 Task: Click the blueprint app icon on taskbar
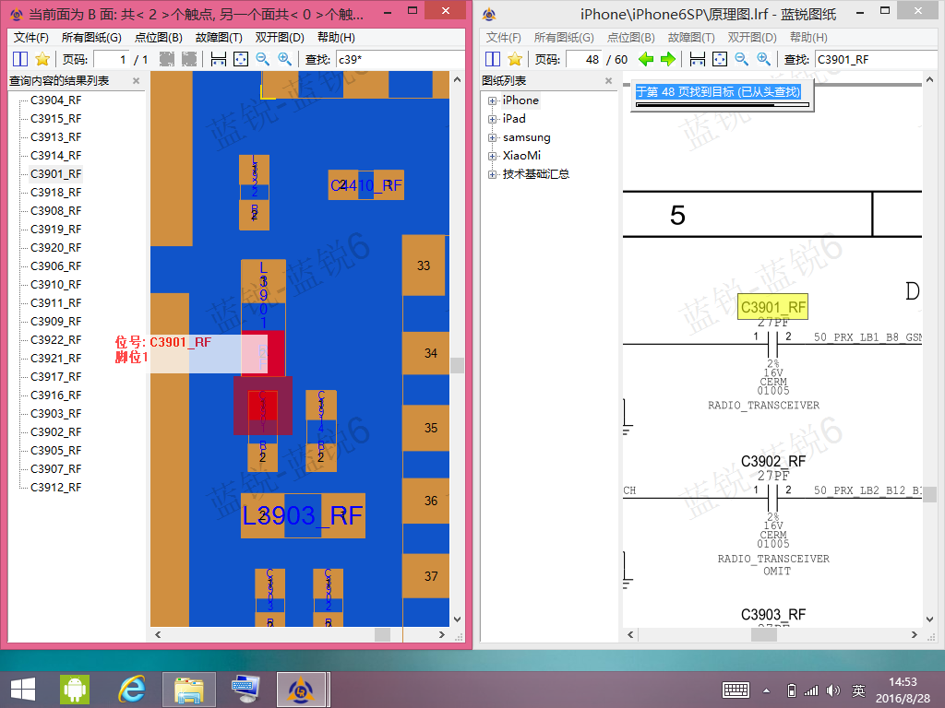click(x=303, y=690)
